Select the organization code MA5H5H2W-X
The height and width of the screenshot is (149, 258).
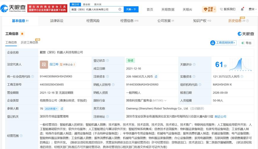pyautogui.click(x=222, y=85)
